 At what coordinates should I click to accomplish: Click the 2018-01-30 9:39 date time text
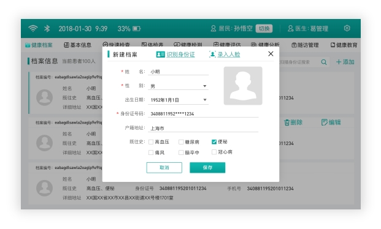coord(83,29)
